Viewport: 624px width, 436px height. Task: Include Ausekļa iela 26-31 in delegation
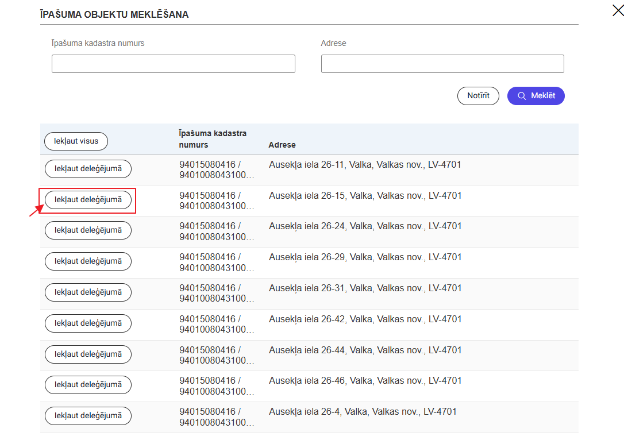coord(88,292)
